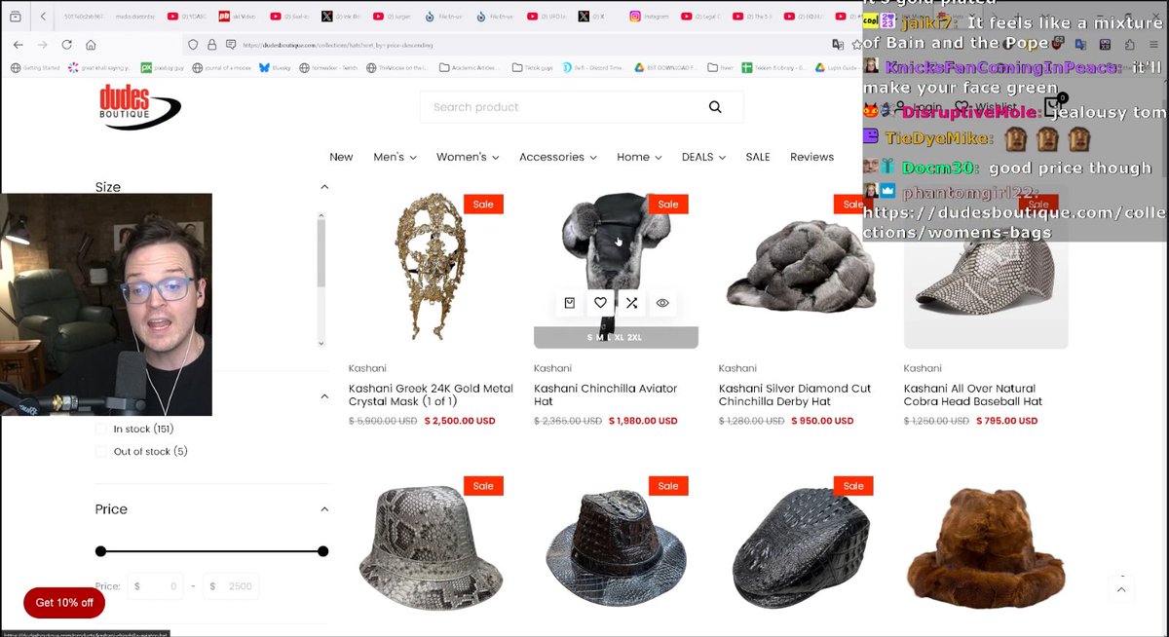
Task: Click the up arrow of the Size list scrollbar
Action: coord(321,217)
